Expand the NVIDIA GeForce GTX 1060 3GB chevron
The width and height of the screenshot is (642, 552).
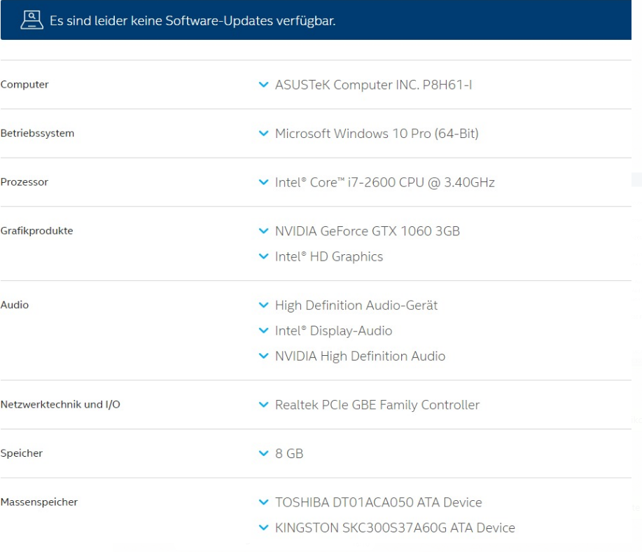pos(264,230)
